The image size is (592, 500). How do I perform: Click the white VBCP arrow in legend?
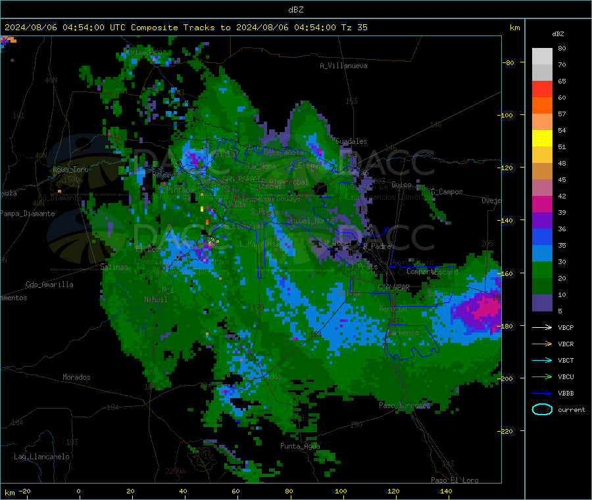[542, 327]
